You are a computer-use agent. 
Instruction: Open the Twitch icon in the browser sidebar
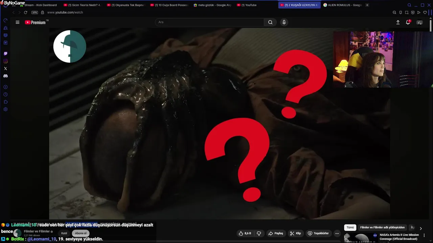pos(5,54)
